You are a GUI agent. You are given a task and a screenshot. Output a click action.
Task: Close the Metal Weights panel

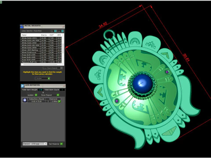(63, 26)
